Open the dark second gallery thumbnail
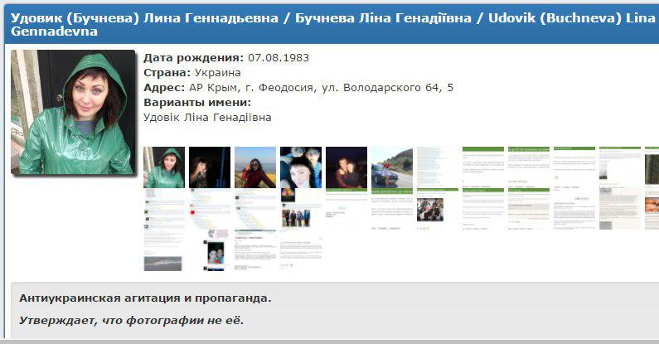 click(209, 167)
